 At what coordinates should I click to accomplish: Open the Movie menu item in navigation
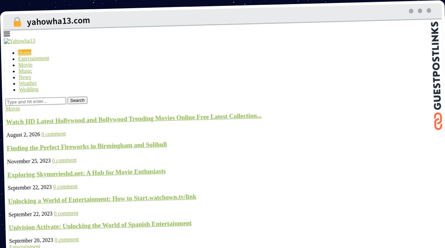[26, 65]
